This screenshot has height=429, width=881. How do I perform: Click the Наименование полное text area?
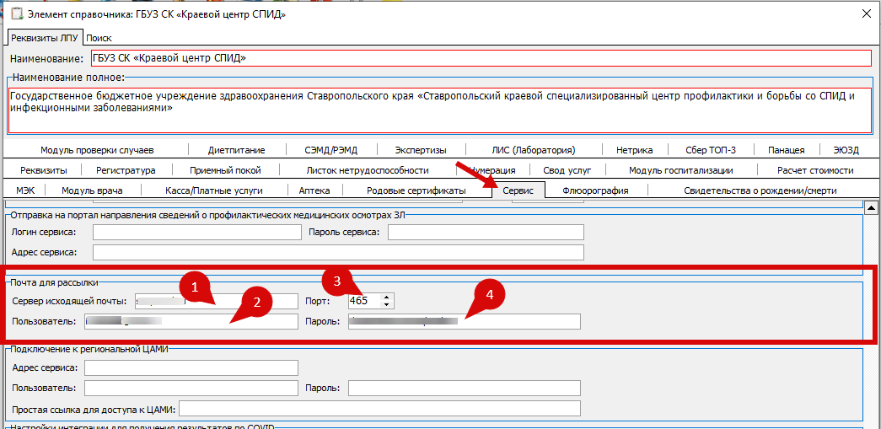click(x=438, y=110)
